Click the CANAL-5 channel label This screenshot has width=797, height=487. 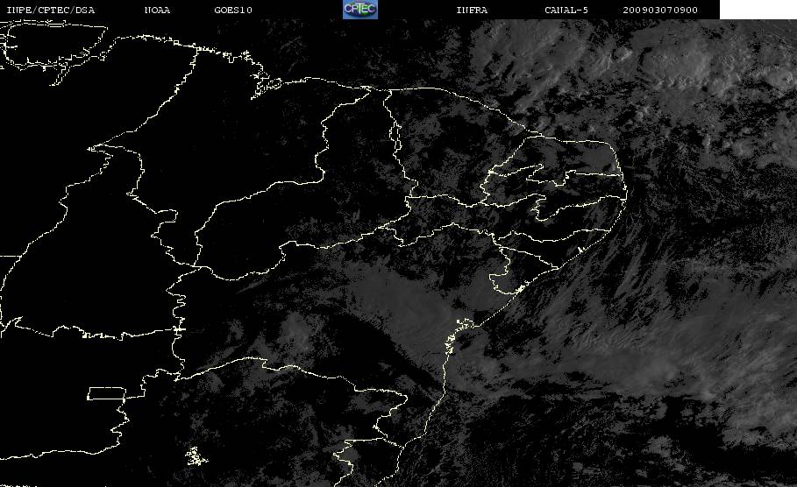566,11
